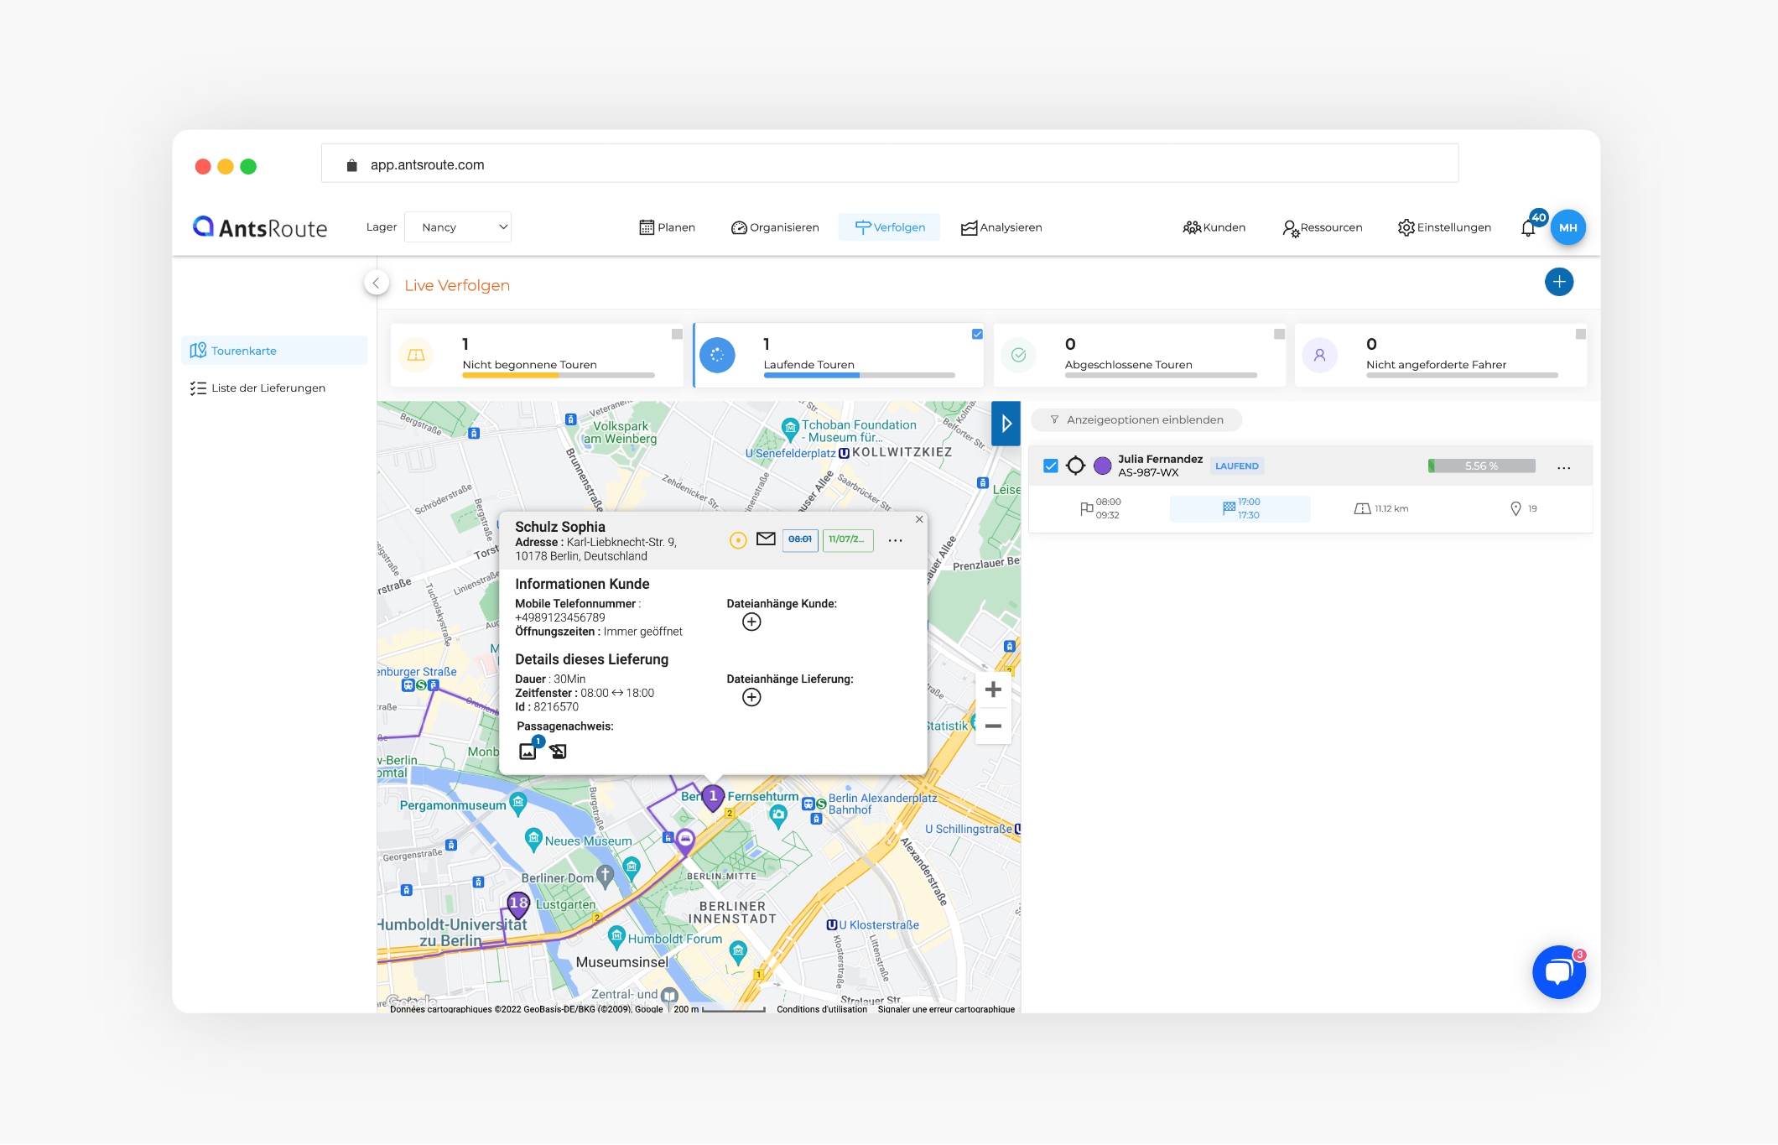Screen dimensions: 1778x1145
Task: Select the Verfolgen tab
Action: [x=890, y=227]
